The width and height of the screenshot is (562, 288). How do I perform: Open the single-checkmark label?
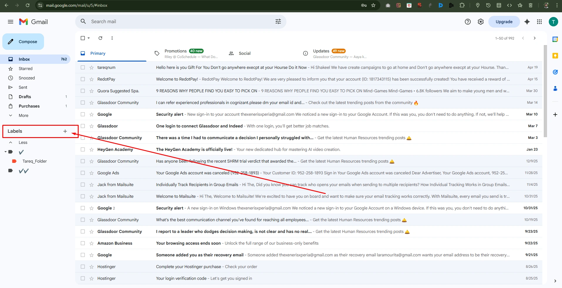[x=21, y=152]
